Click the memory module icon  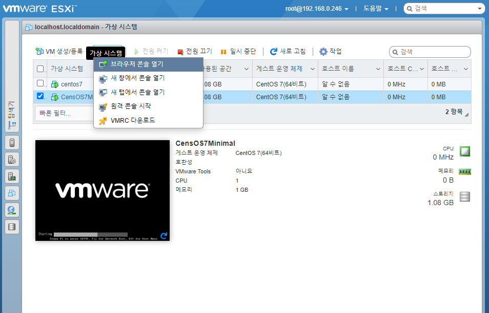(x=465, y=172)
